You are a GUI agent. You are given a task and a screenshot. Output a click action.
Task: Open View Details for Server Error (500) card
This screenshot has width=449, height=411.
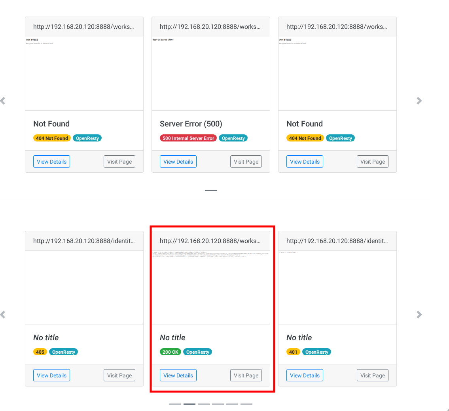[178, 162]
